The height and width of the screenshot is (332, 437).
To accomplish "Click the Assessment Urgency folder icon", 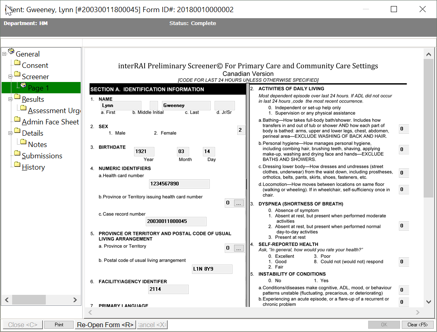I will [x=23, y=108].
